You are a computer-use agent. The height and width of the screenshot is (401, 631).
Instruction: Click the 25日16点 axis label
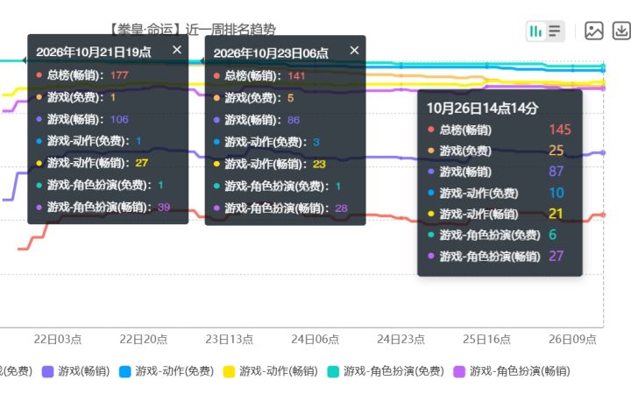click(486, 340)
